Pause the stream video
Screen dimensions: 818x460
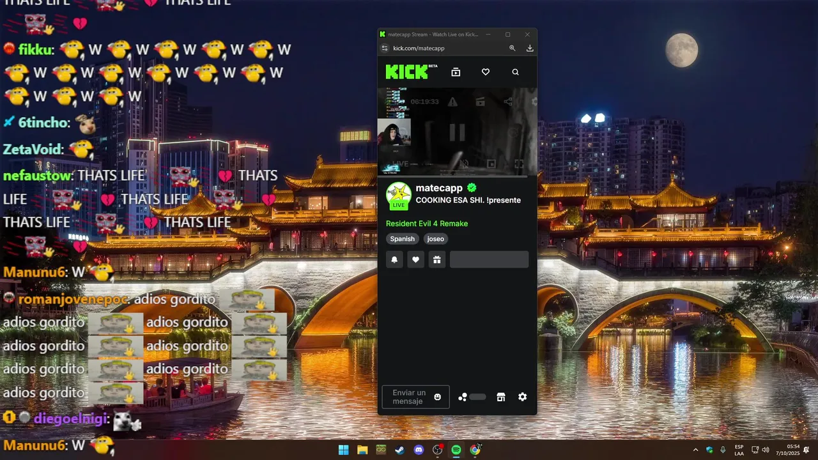tap(457, 132)
